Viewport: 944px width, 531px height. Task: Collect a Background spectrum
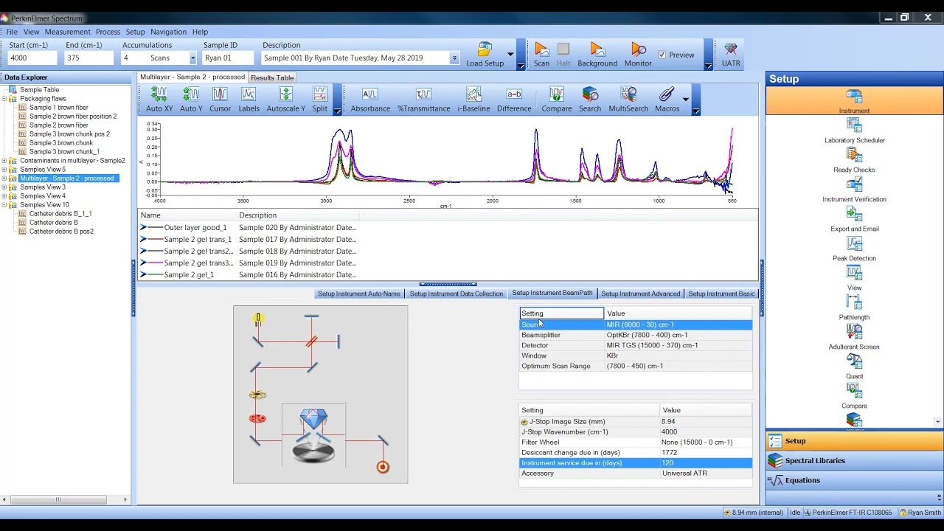pyautogui.click(x=597, y=55)
